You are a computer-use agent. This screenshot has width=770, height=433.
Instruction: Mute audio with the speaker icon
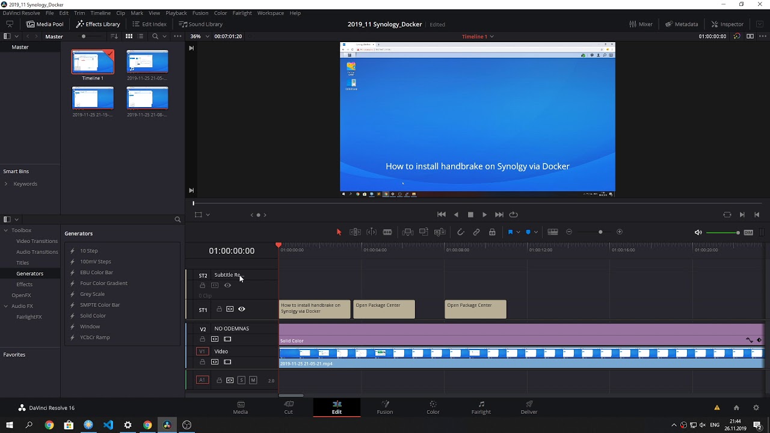pos(698,233)
